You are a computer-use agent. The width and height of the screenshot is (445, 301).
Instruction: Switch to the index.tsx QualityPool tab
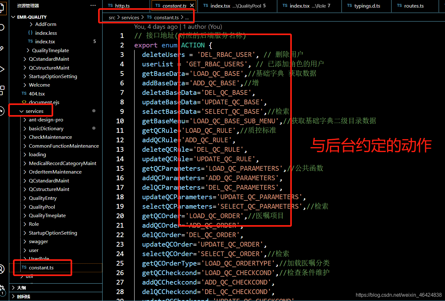tap(234, 6)
